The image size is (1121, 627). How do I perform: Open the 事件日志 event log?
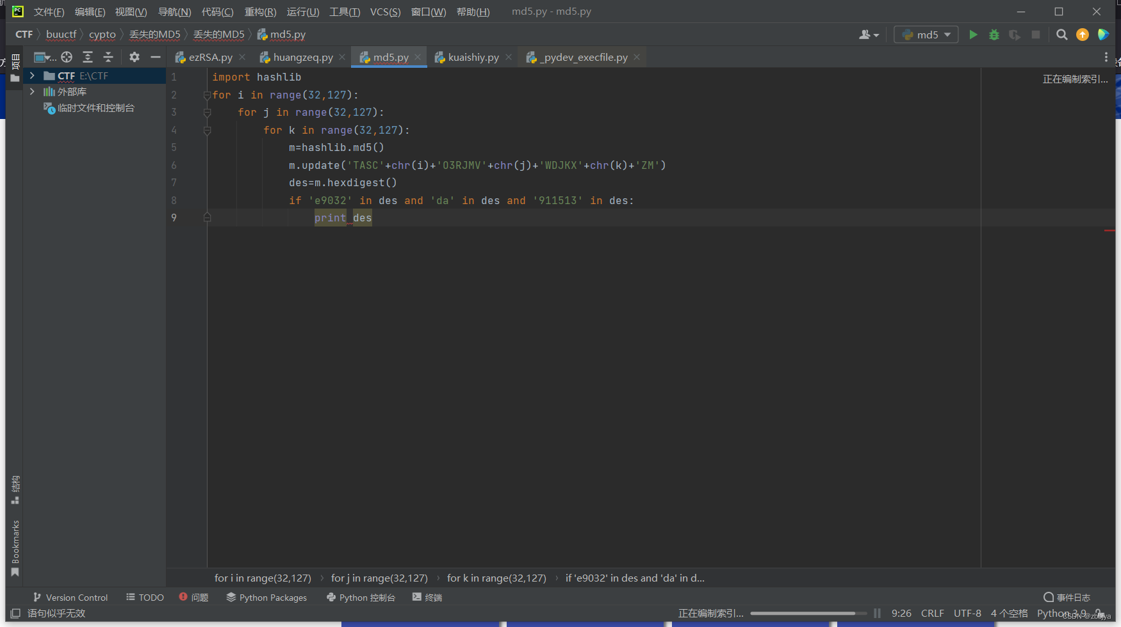pyautogui.click(x=1067, y=598)
